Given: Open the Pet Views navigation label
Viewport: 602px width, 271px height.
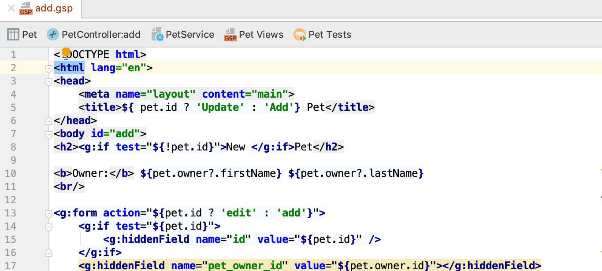Looking at the screenshot, I should pos(261,34).
